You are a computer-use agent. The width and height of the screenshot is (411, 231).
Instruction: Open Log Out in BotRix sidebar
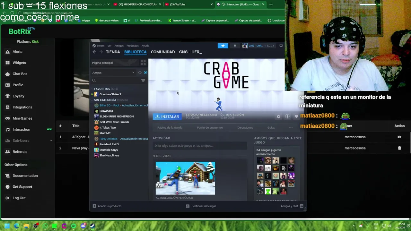pos(19,198)
